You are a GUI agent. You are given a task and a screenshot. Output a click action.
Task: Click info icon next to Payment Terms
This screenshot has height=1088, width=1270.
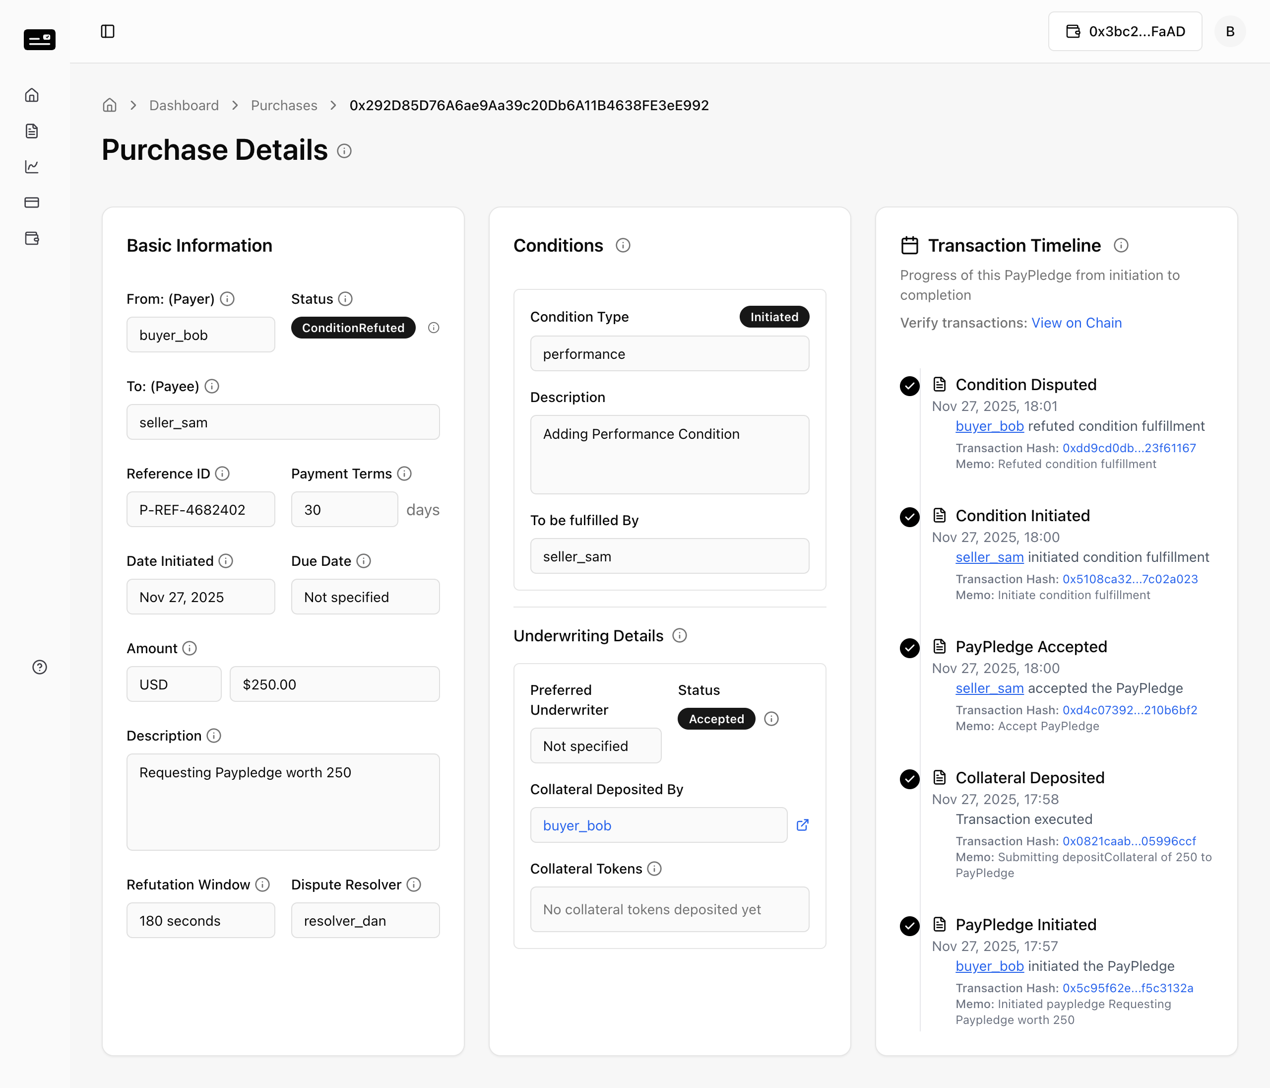(x=404, y=474)
